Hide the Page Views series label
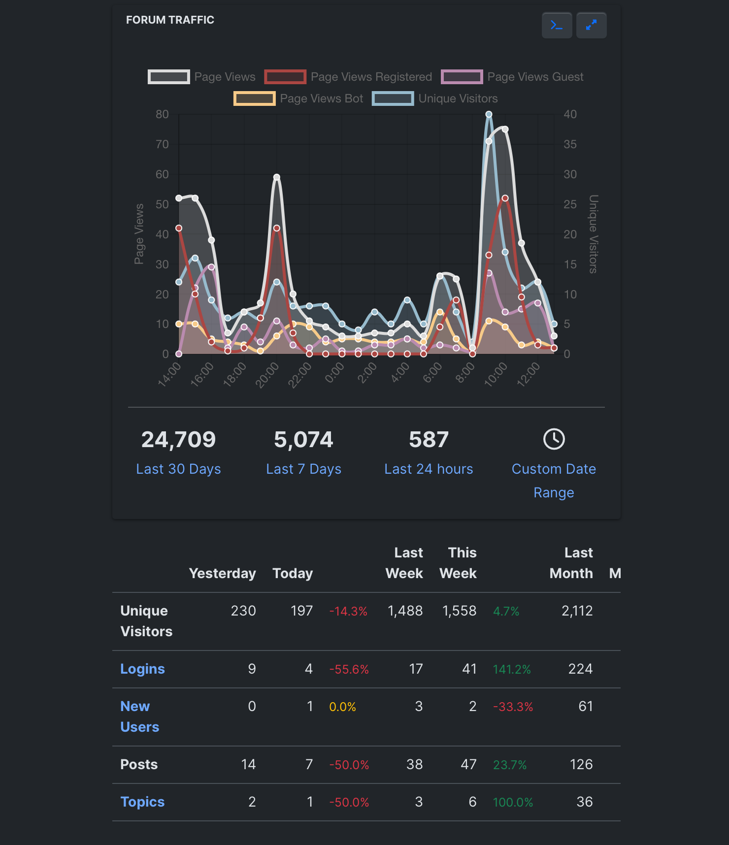 pos(225,77)
